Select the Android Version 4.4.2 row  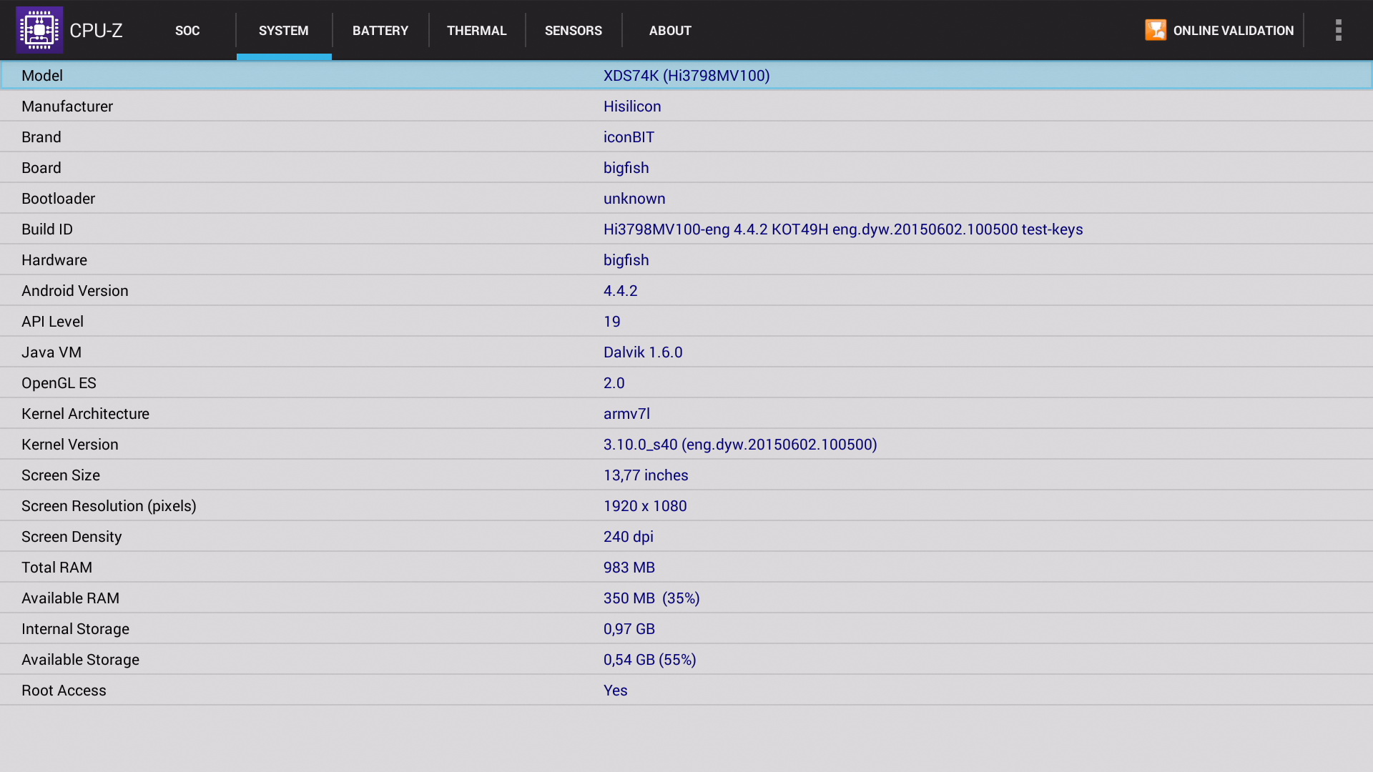coord(686,291)
